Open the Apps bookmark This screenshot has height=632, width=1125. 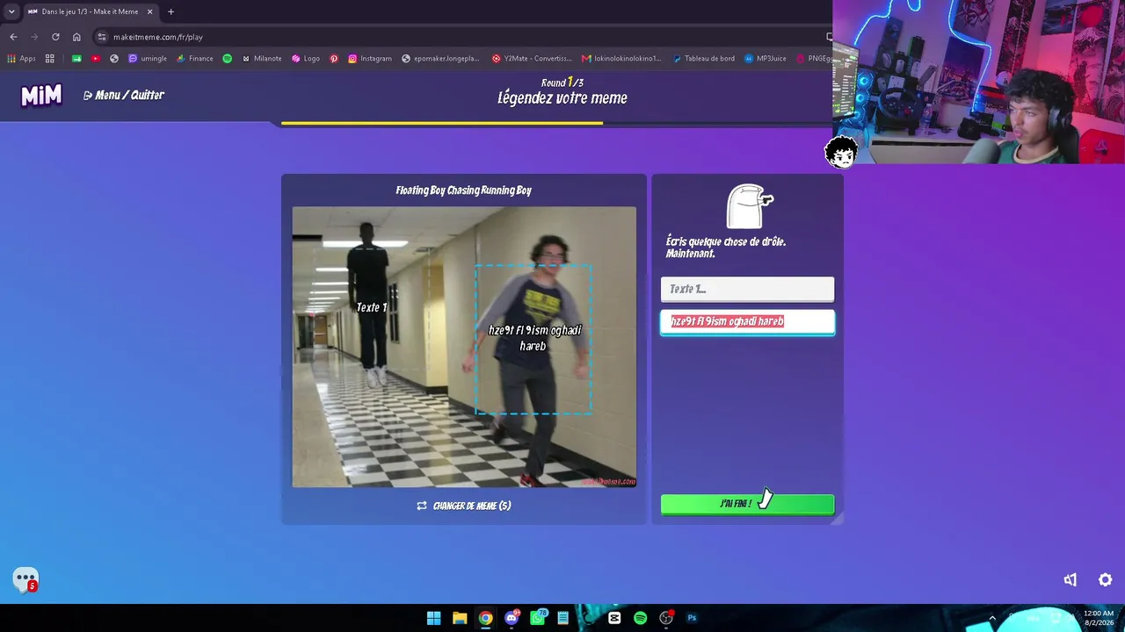21,59
